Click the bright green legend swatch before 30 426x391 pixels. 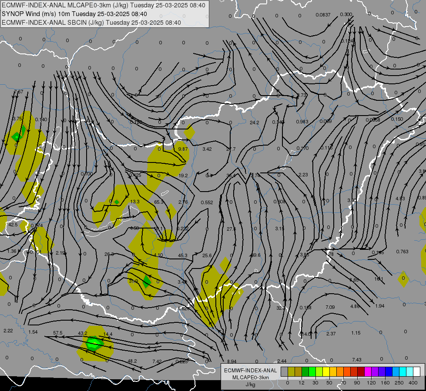pos(312,371)
